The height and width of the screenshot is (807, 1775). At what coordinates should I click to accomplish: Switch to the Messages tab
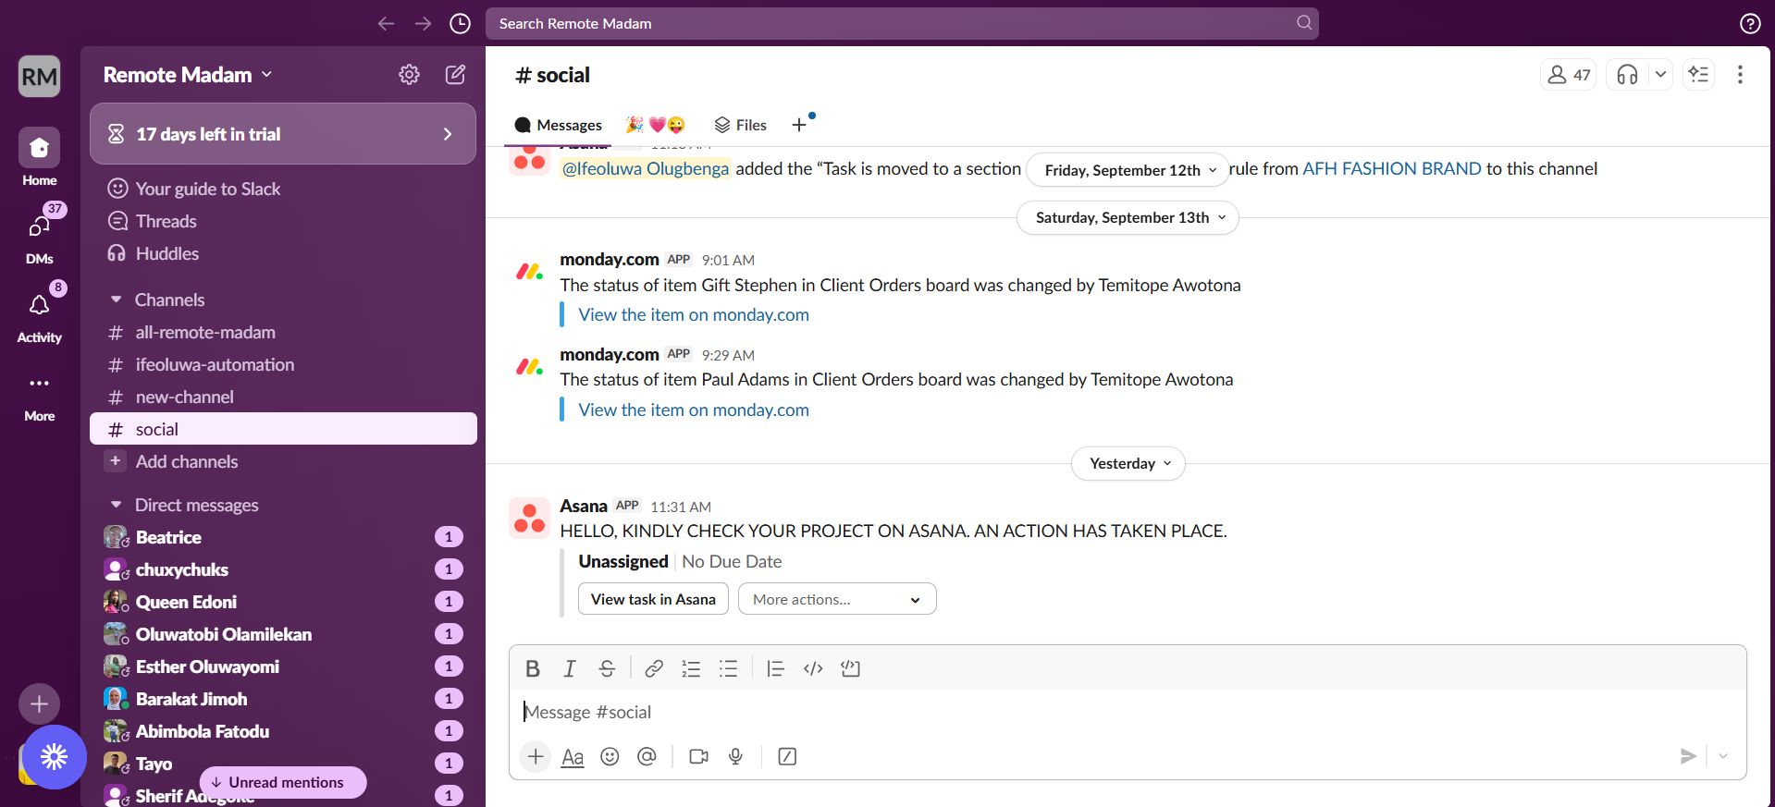(x=558, y=125)
